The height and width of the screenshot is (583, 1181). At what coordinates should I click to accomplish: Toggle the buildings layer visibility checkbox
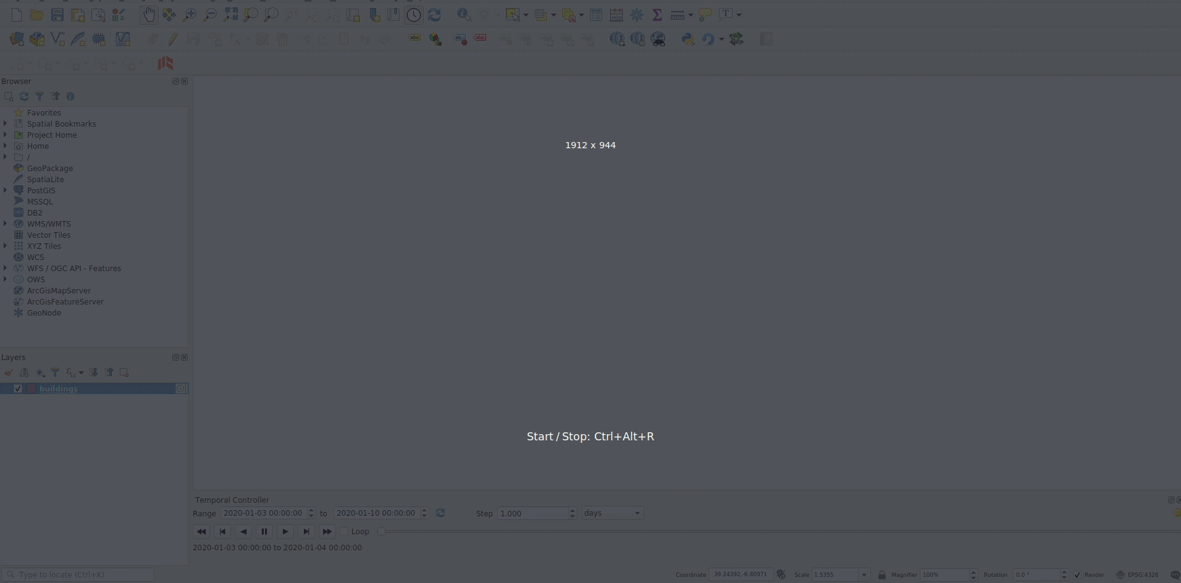click(x=18, y=388)
